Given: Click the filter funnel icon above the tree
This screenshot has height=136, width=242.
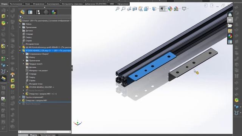Looking at the screenshot, I should pyautogui.click(x=20, y=17).
